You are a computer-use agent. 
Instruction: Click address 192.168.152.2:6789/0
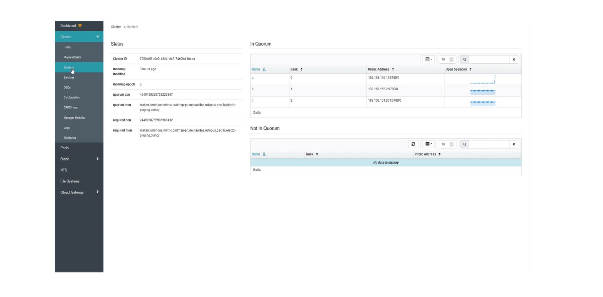pos(383,89)
